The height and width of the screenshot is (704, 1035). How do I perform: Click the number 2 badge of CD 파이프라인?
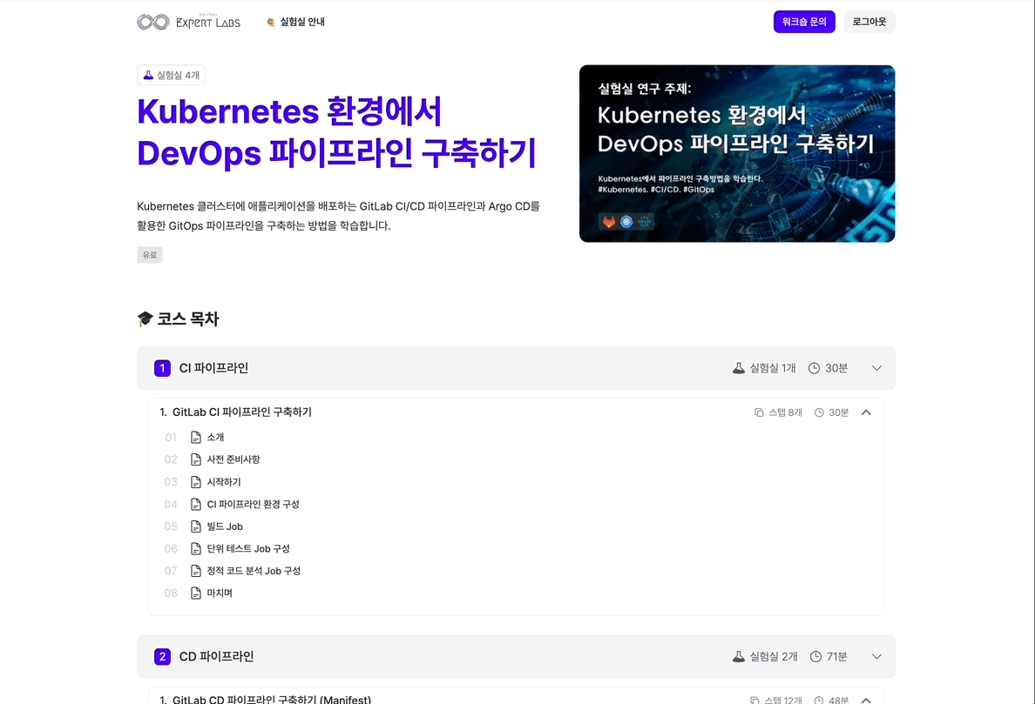click(x=162, y=656)
